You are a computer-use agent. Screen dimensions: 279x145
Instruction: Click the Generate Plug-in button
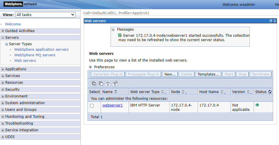tap(108, 74)
